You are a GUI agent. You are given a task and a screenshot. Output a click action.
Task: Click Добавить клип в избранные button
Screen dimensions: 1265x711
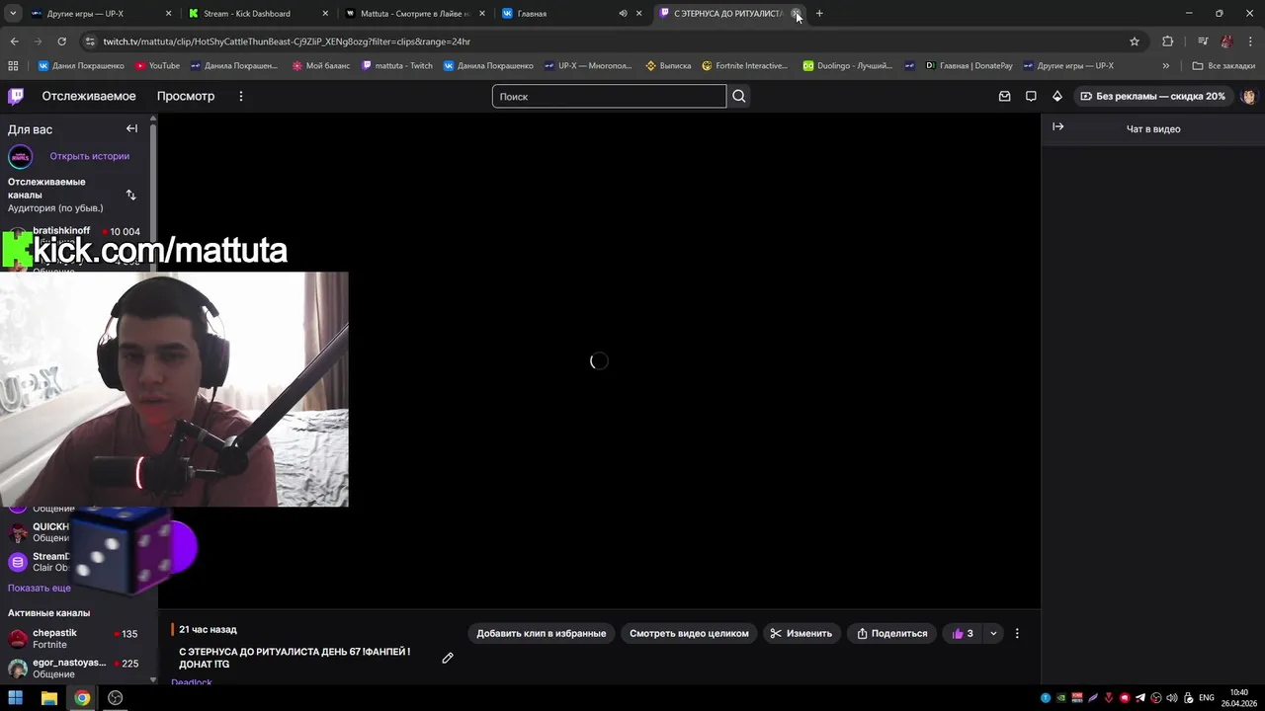(542, 633)
